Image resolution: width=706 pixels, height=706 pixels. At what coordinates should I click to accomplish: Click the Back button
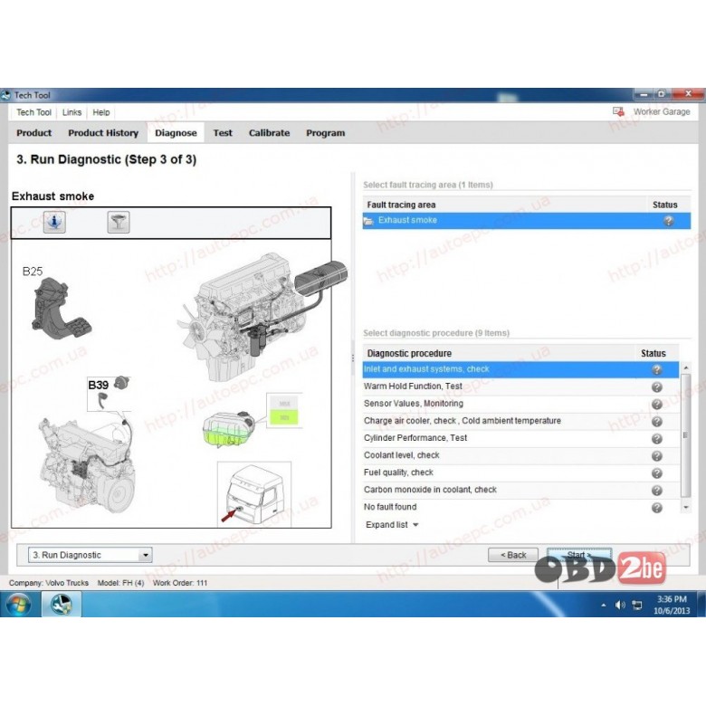point(513,555)
